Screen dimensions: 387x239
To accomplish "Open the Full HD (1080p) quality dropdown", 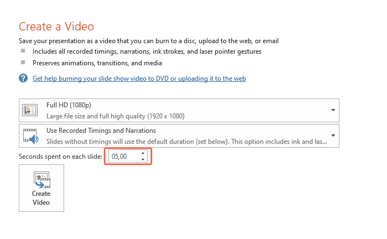I will [x=179, y=110].
